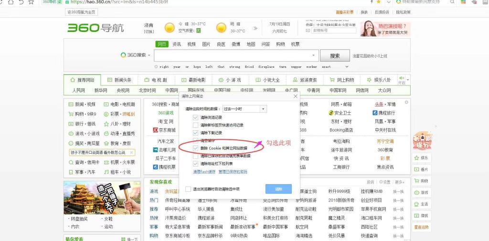Open the 开启 sound dropdown arrow
The width and height of the screenshot is (489, 241).
(408, 80)
